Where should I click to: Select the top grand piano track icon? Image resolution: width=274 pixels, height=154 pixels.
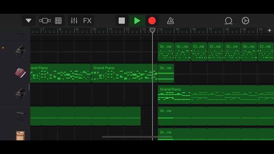(21, 51)
